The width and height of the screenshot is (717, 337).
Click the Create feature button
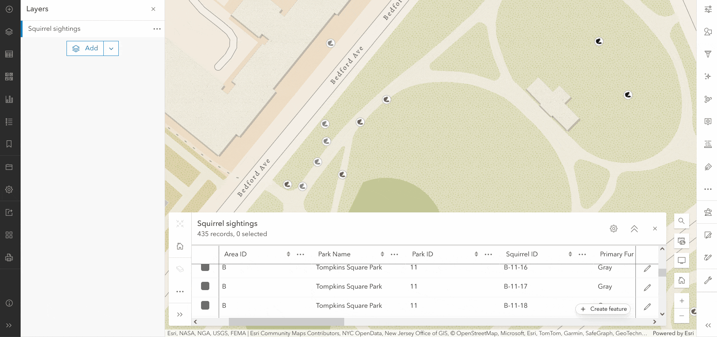pos(603,309)
